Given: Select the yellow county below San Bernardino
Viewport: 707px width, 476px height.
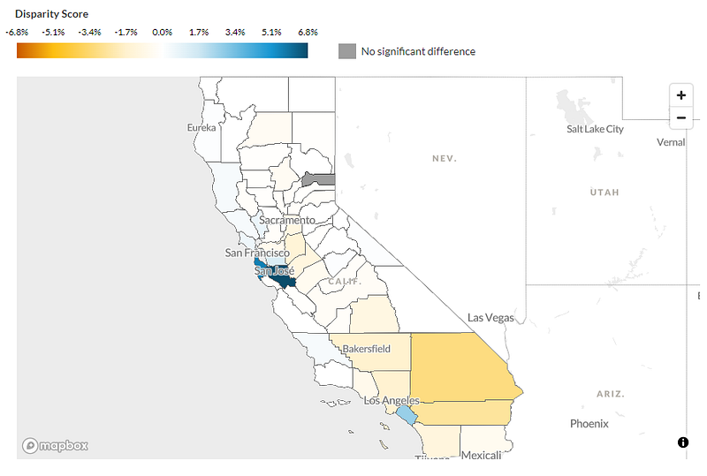Looking at the screenshot, I should [465, 412].
